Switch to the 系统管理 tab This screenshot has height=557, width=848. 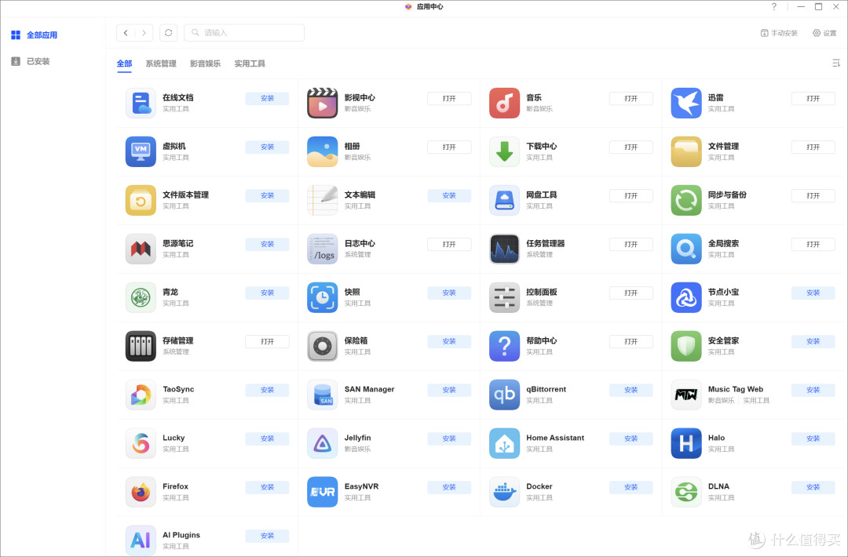(161, 64)
